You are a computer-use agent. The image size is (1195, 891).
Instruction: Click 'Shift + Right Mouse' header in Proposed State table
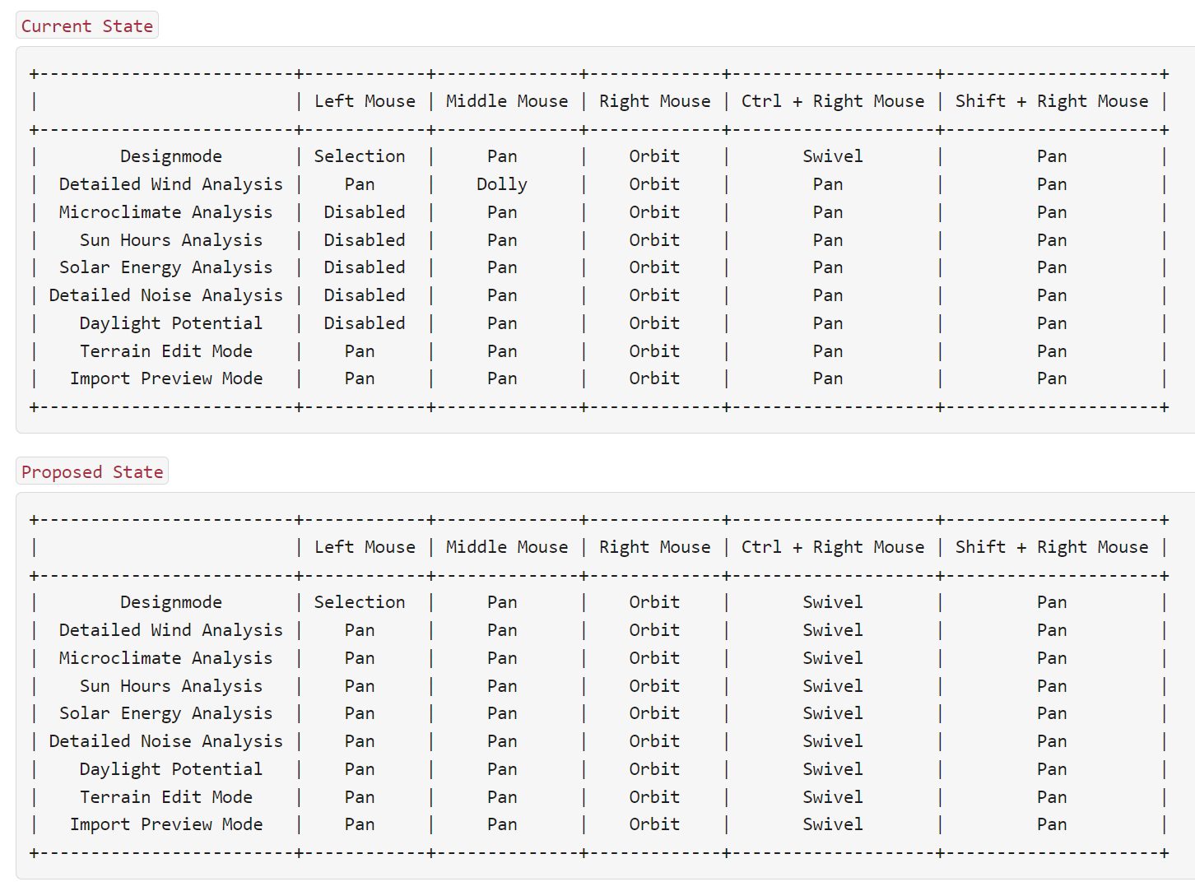tap(1051, 547)
